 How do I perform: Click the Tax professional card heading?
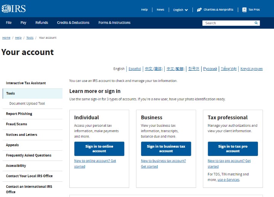228,117
